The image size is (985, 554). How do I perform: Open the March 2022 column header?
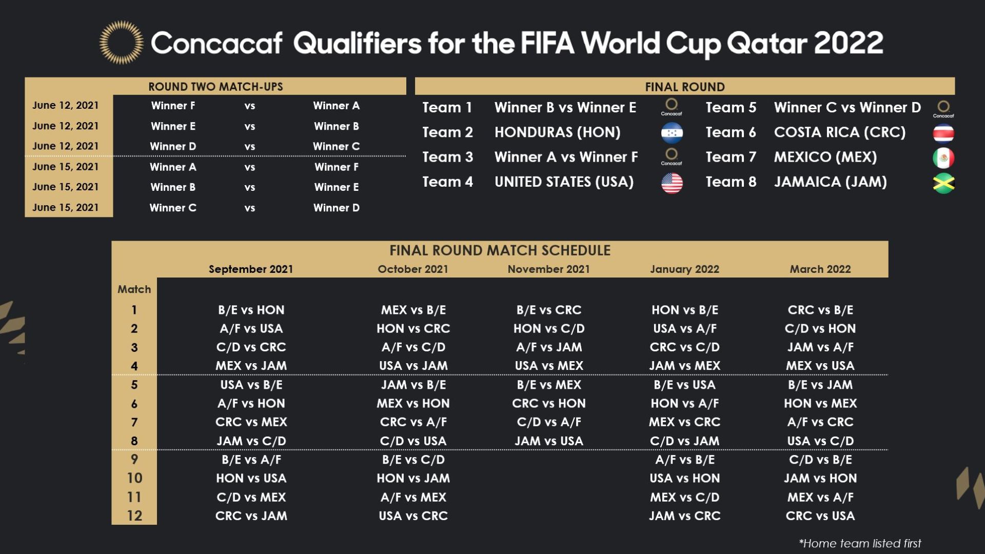click(x=820, y=269)
